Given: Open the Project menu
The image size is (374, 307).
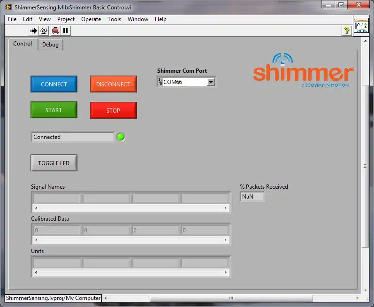Looking at the screenshot, I should (x=66, y=19).
